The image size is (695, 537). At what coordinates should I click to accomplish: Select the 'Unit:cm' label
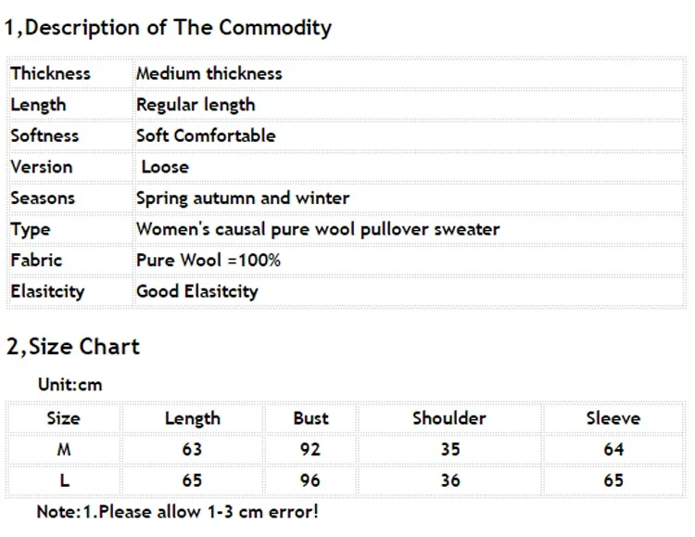70,384
